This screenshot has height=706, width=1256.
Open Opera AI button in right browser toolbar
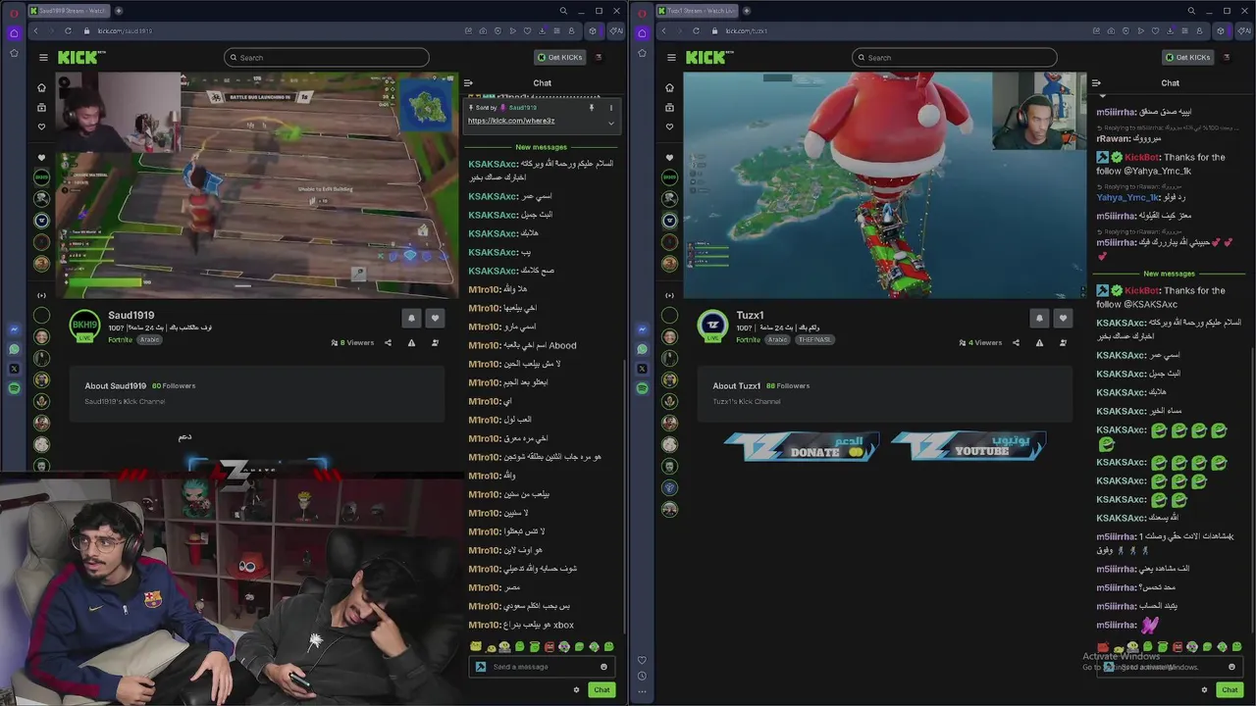(1244, 30)
